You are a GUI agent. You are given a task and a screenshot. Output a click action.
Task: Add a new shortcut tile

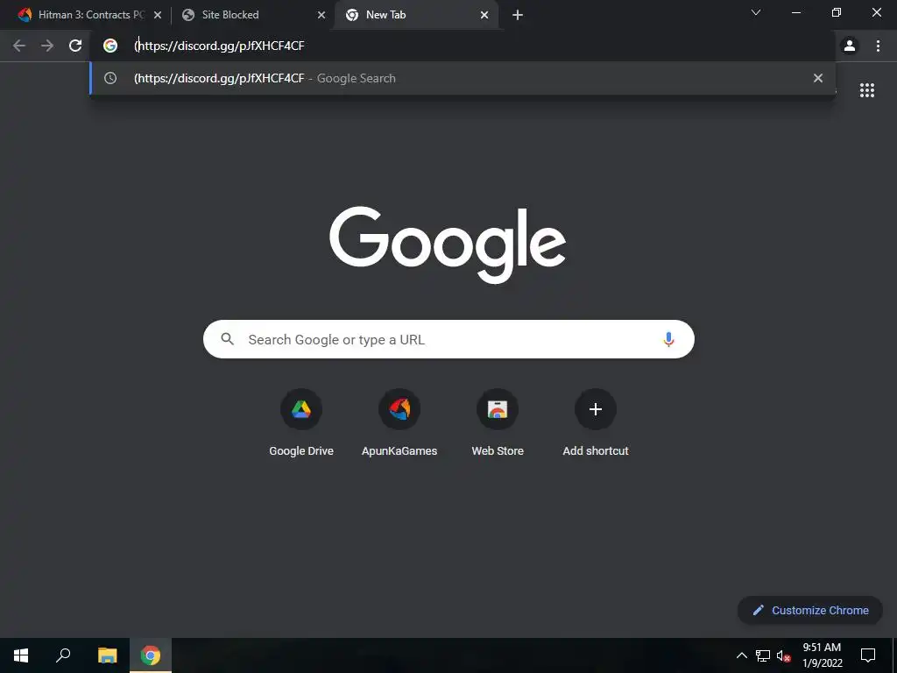coord(596,423)
